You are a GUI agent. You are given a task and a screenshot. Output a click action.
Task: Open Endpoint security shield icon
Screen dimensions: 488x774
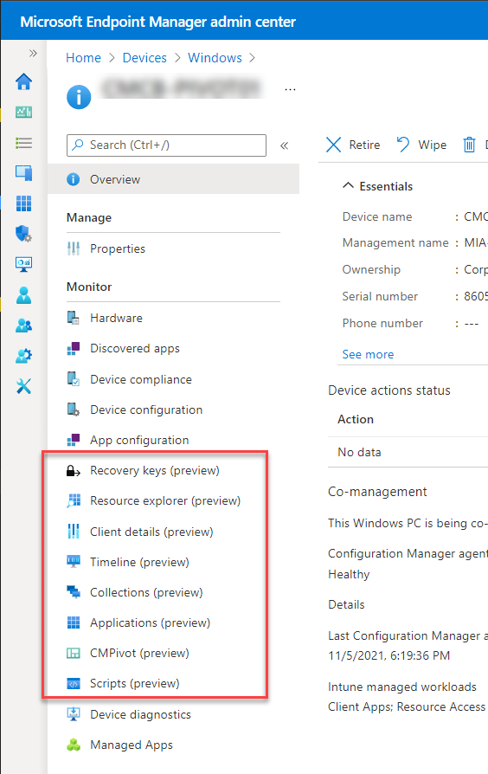[23, 234]
